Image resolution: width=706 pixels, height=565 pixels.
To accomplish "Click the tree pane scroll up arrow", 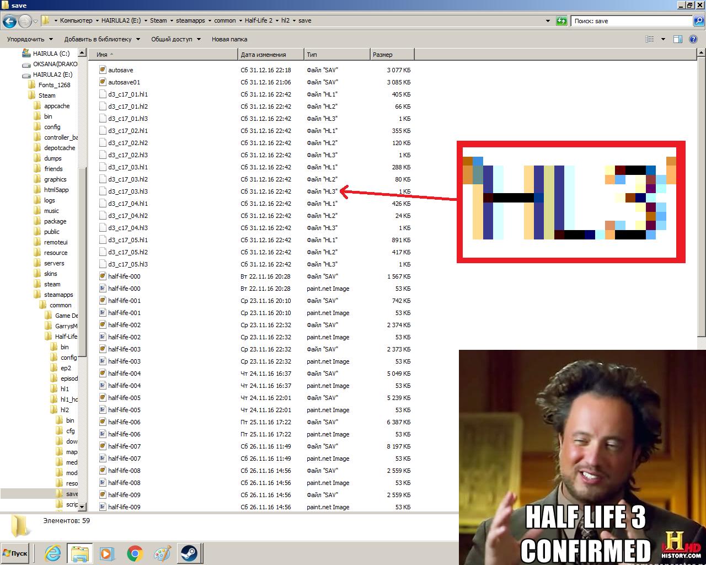I will [82, 53].
